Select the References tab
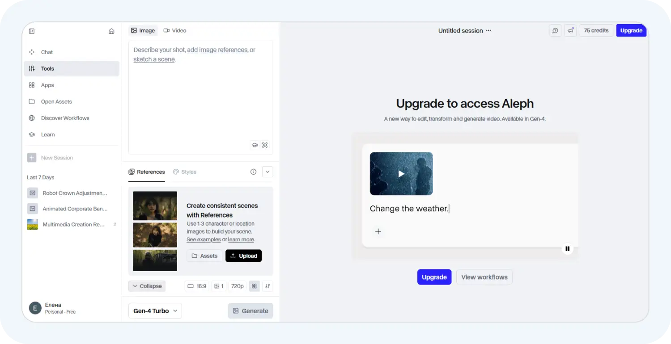Screen dimensions: 671x344 point(147,172)
